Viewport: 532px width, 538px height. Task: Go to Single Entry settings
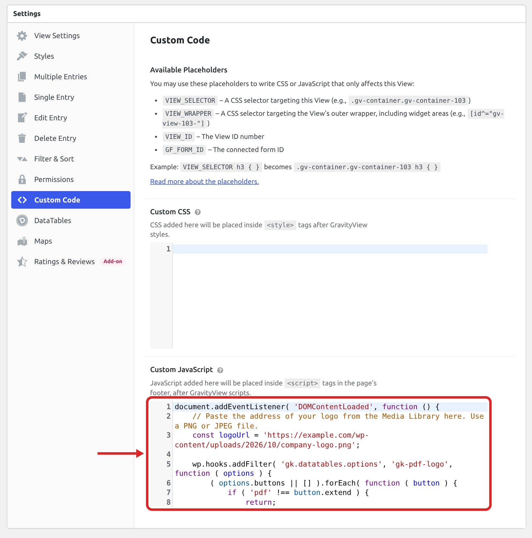tap(71, 97)
